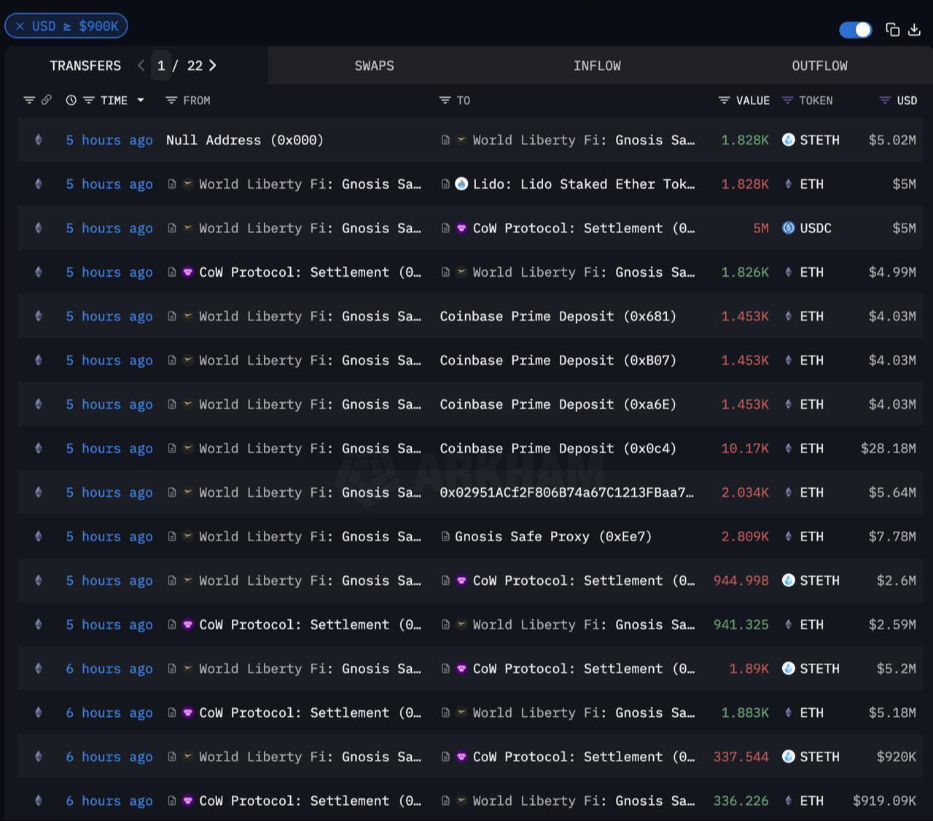Click address 0x02951ACf2F806B74a67C1213FBaa7
933x821 pixels.
point(567,492)
